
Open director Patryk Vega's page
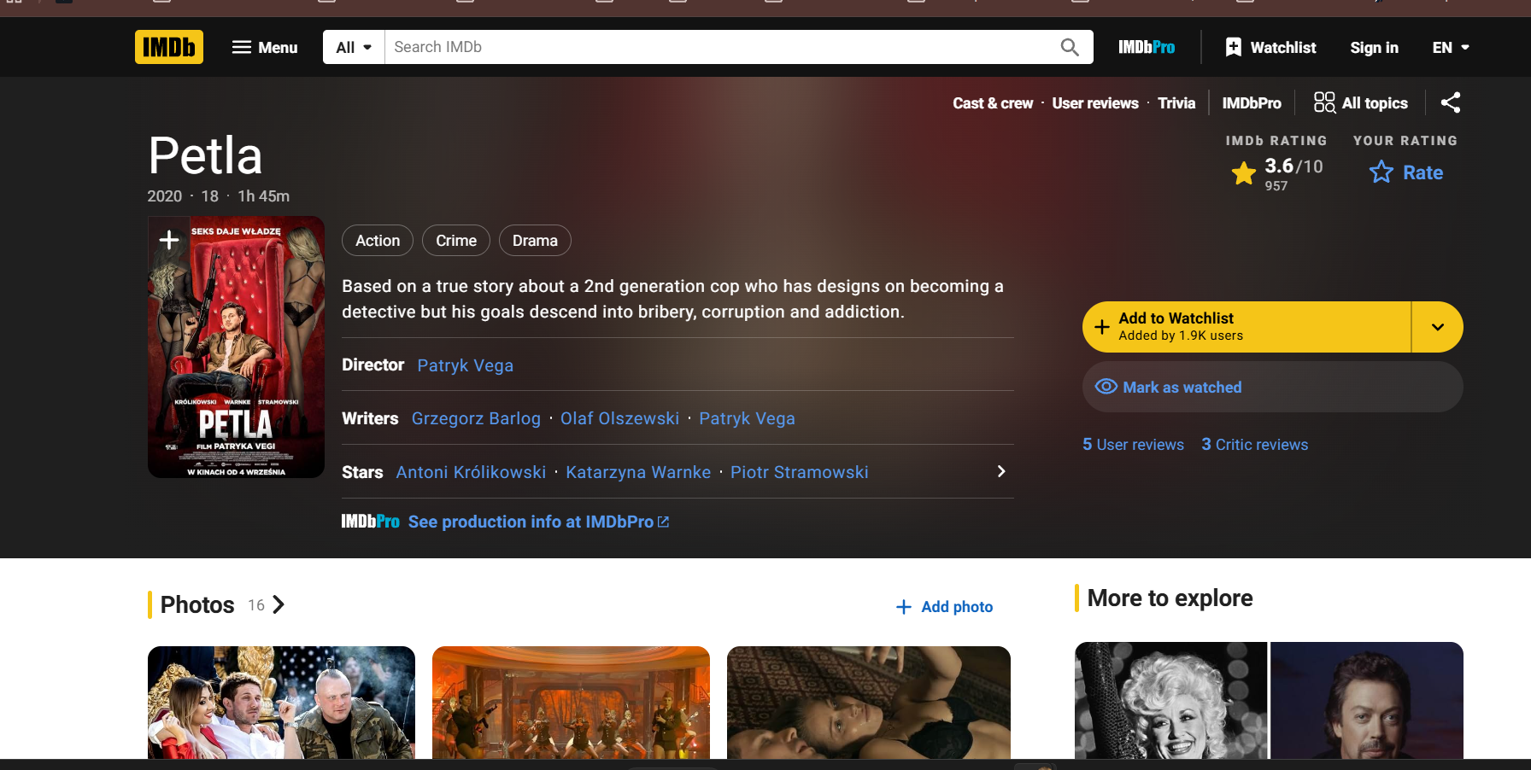[x=466, y=365]
